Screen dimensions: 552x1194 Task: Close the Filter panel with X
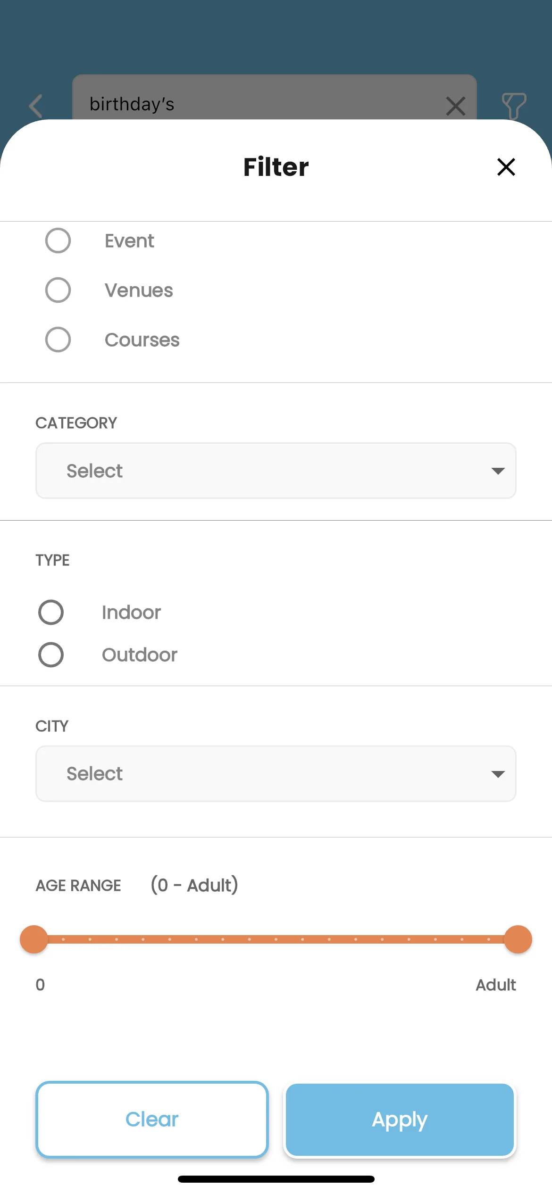[506, 167]
